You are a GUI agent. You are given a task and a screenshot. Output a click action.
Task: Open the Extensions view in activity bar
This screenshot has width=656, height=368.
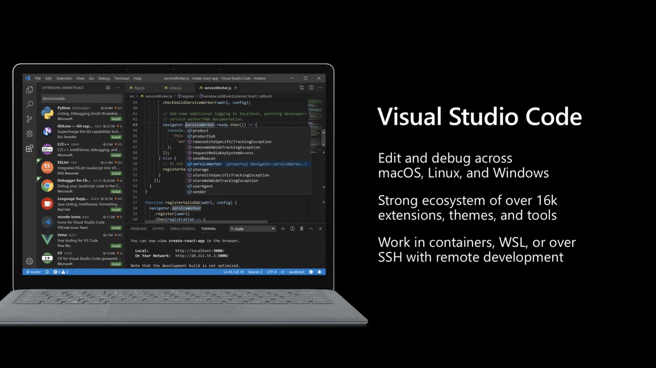click(x=30, y=149)
